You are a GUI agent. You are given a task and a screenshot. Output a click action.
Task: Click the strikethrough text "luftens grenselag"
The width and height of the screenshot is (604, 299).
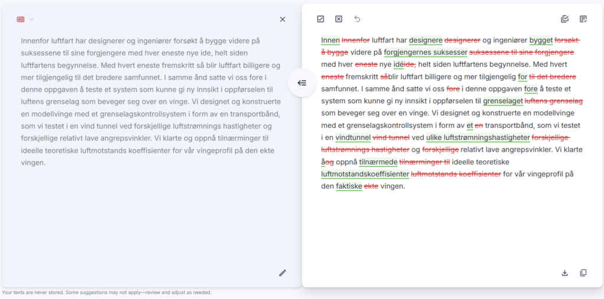click(x=554, y=101)
